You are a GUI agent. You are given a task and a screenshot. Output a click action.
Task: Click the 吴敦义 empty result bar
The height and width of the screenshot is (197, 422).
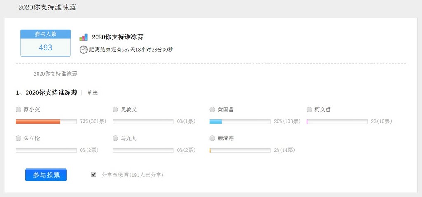[x=143, y=121]
